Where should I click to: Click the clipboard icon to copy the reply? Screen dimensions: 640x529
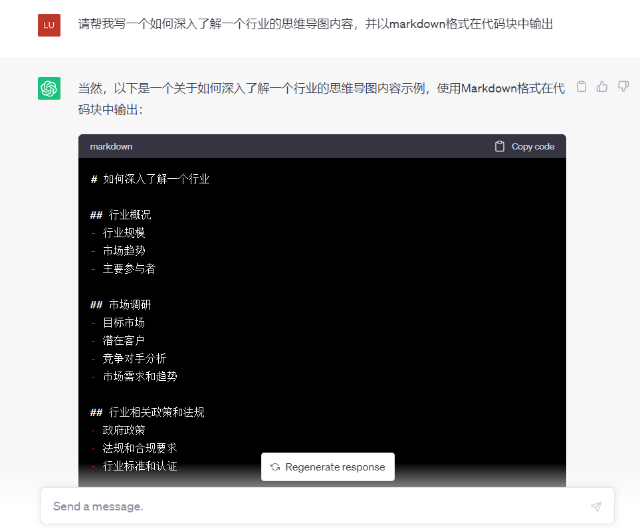pos(581,86)
